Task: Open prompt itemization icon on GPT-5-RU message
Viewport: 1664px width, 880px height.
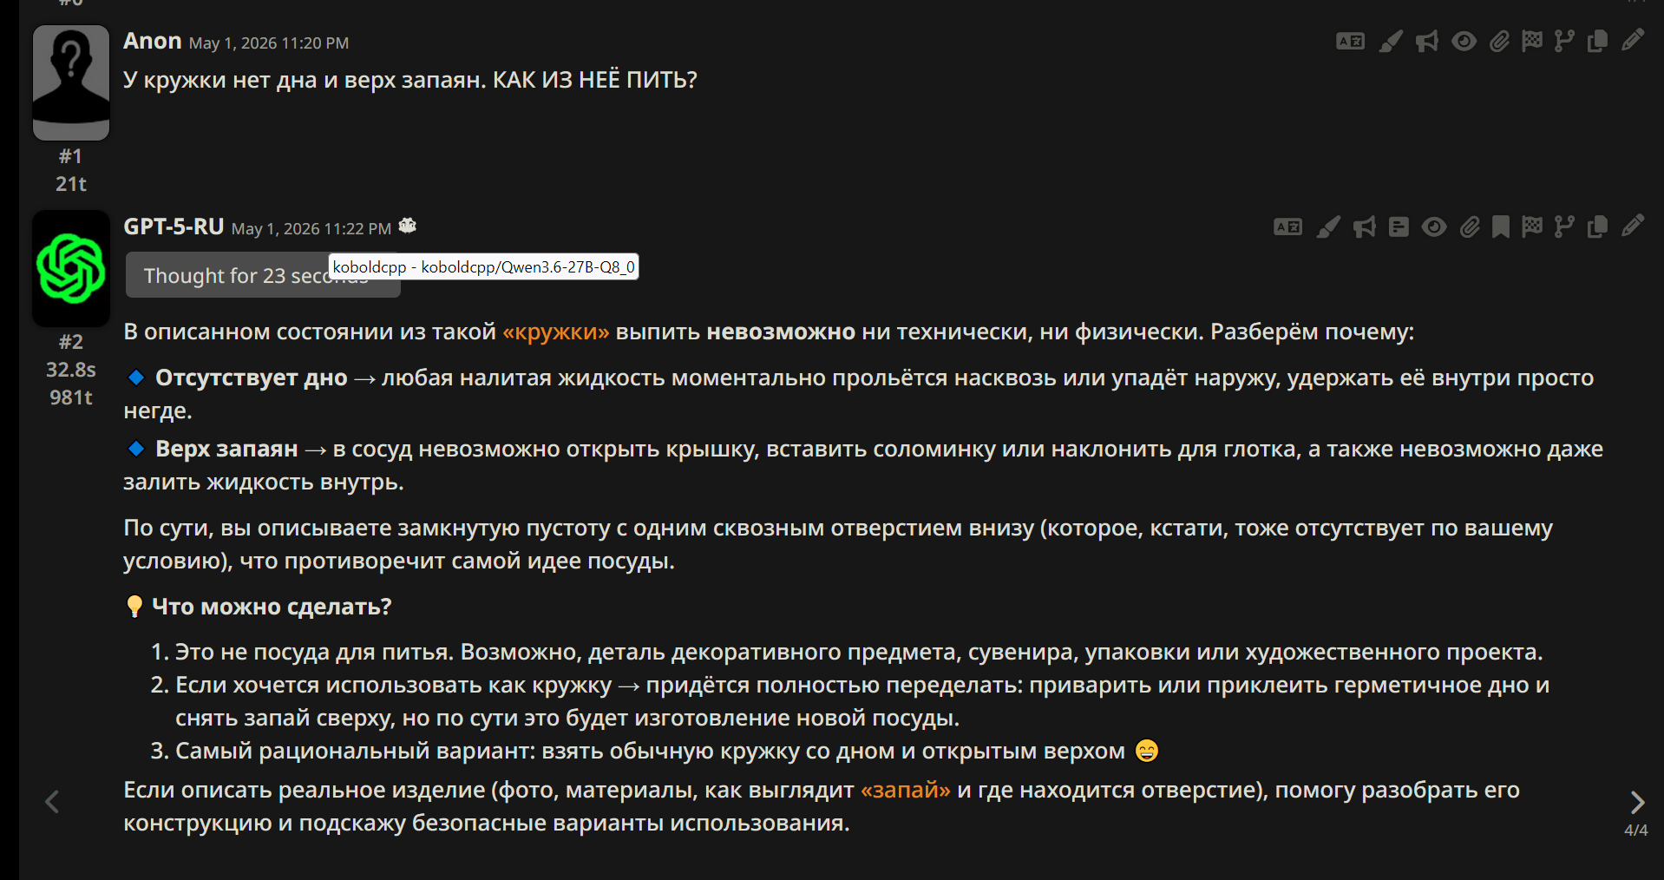Action: pyautogui.click(x=1399, y=227)
